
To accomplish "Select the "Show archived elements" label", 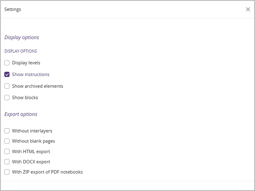I will [37, 86].
